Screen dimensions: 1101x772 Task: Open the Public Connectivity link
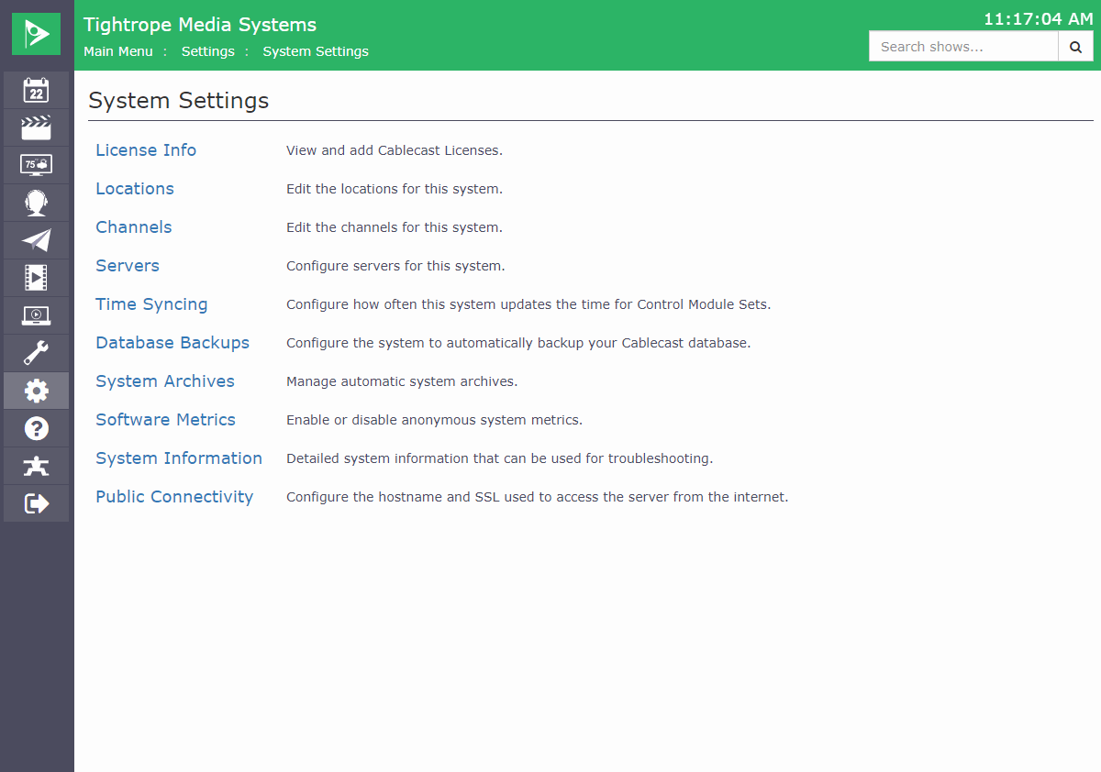(x=174, y=497)
